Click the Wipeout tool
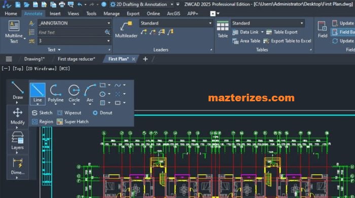 [x=69, y=113]
